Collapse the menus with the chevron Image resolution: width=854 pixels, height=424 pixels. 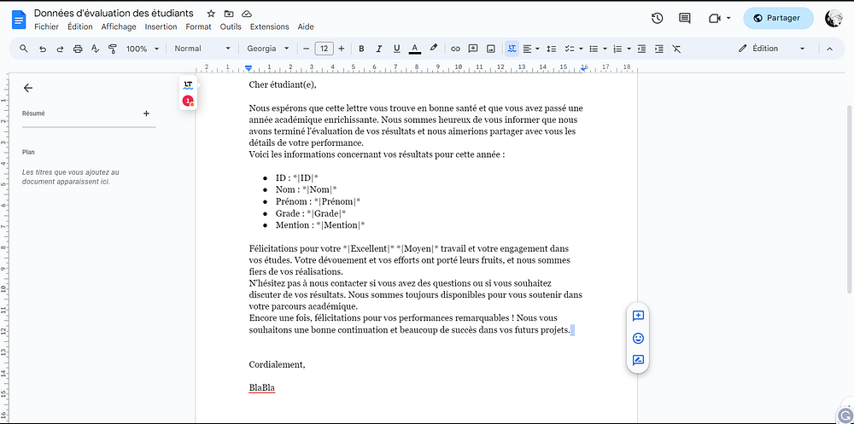[x=829, y=49]
